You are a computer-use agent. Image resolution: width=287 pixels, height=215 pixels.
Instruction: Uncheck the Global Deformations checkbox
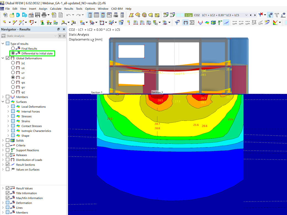pos(7,58)
